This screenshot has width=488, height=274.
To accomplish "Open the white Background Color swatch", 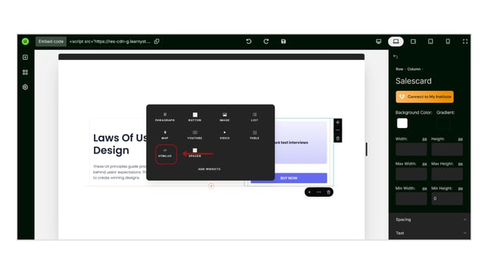I will point(402,123).
